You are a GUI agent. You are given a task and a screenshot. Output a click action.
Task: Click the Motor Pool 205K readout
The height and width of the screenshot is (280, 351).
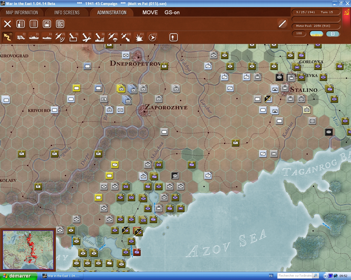(x=316, y=26)
